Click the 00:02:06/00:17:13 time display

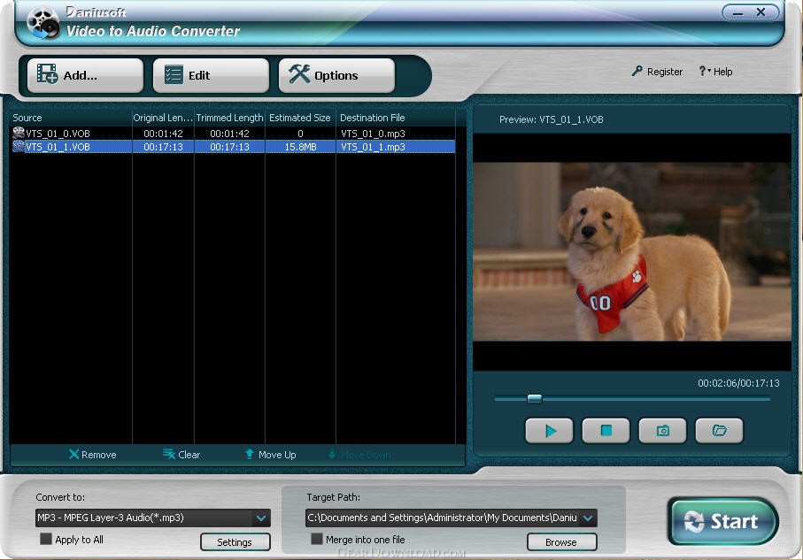click(738, 383)
